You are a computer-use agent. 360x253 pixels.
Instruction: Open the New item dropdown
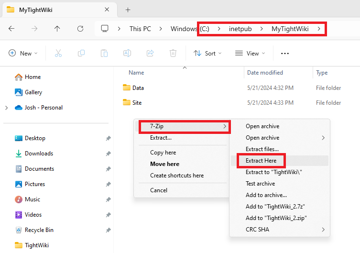pos(23,54)
